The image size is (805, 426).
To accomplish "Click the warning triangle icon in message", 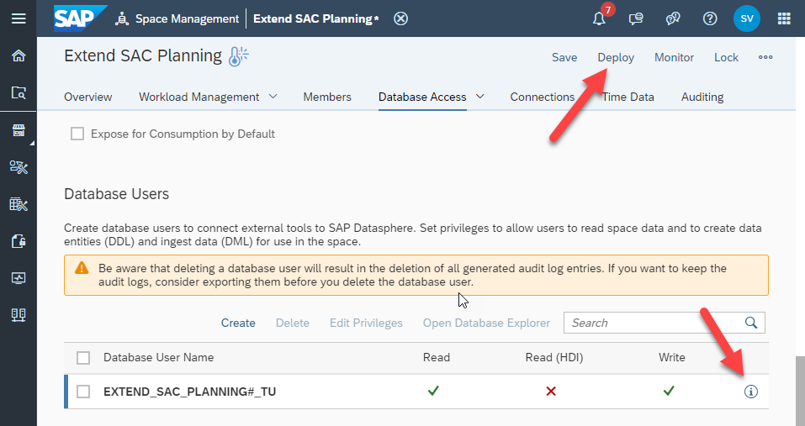I will coord(82,268).
